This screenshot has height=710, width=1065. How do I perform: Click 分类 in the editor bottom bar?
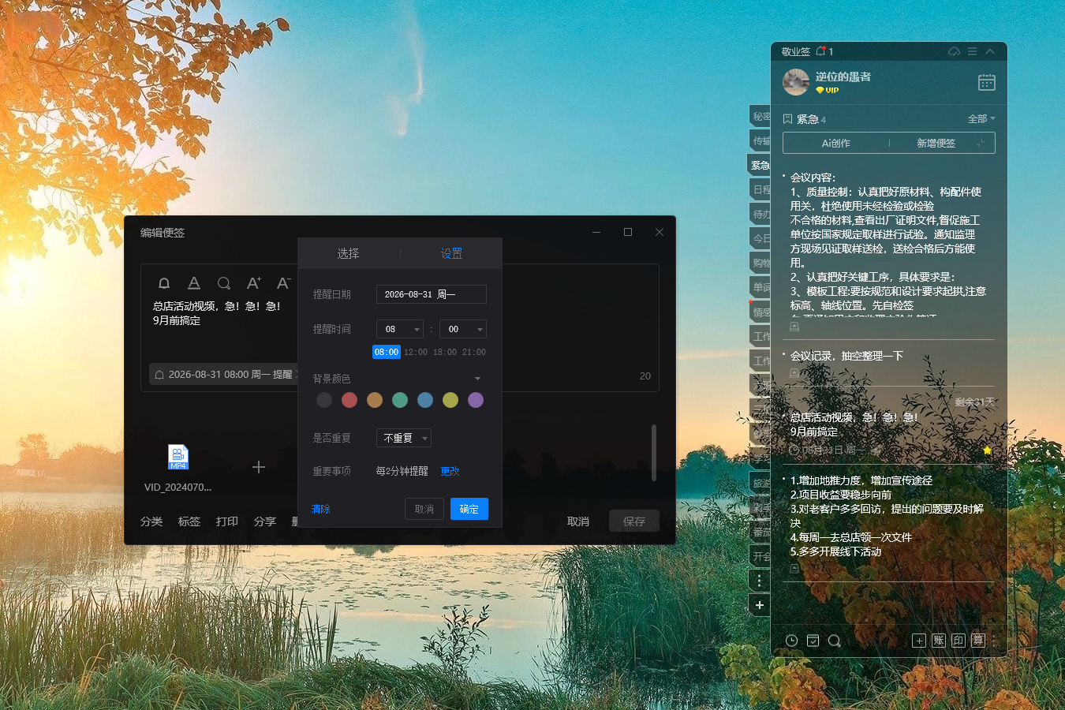(151, 521)
